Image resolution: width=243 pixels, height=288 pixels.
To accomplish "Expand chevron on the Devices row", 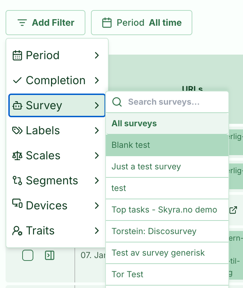I will [x=97, y=206].
